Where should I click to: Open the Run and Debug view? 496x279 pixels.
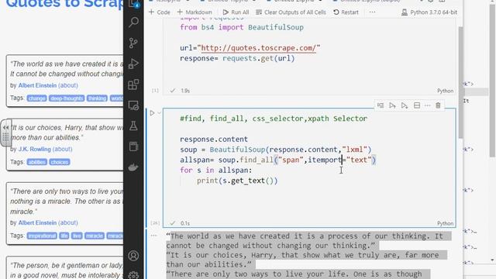[133, 64]
